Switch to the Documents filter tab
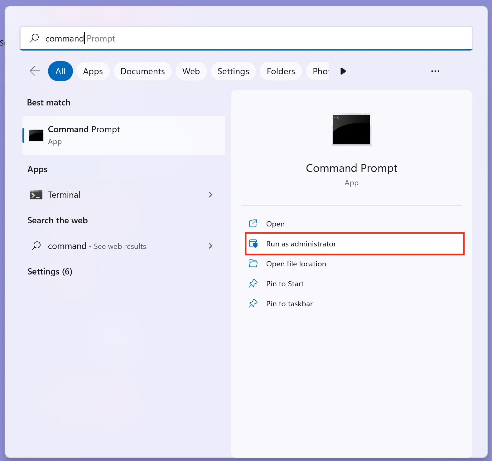Viewport: 492px width, 461px height. pos(142,71)
